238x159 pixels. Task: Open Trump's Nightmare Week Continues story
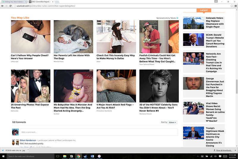(x=215, y=137)
